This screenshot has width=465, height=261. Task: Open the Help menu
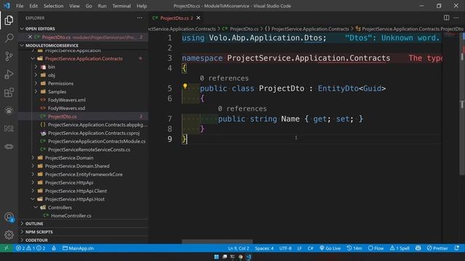point(142,6)
